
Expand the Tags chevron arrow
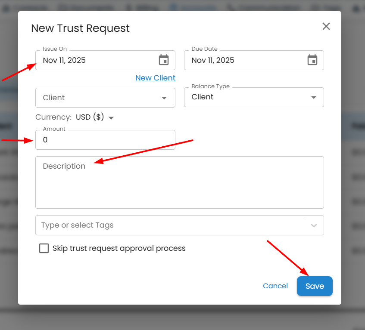[x=314, y=225]
